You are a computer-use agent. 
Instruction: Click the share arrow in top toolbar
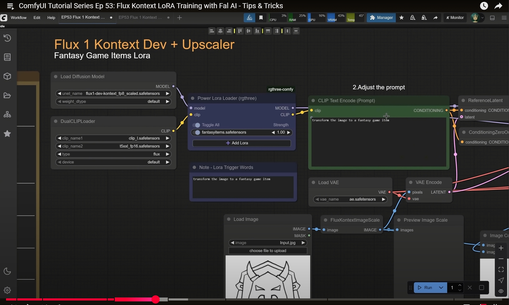[x=435, y=17]
